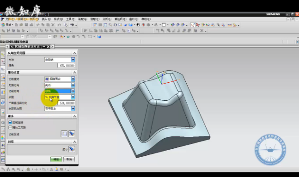The image size is (299, 177).
Task: Click the 3D part model in the viewport
Action: 159,115
